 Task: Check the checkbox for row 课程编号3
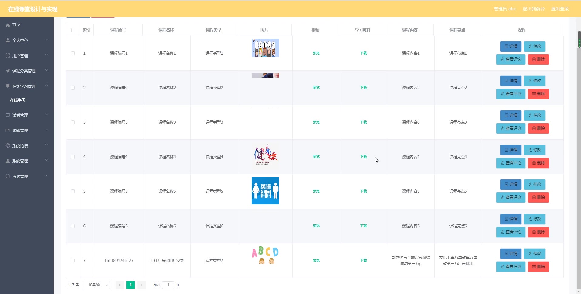pyautogui.click(x=73, y=122)
